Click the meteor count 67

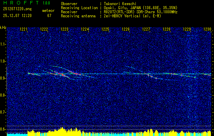coord(49,16)
